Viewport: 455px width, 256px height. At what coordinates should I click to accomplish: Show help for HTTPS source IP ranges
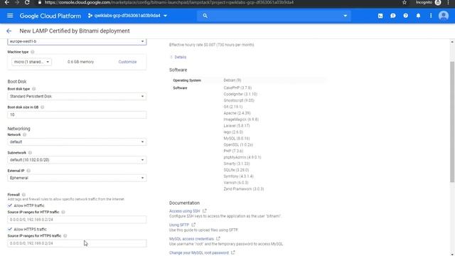click(x=65, y=236)
